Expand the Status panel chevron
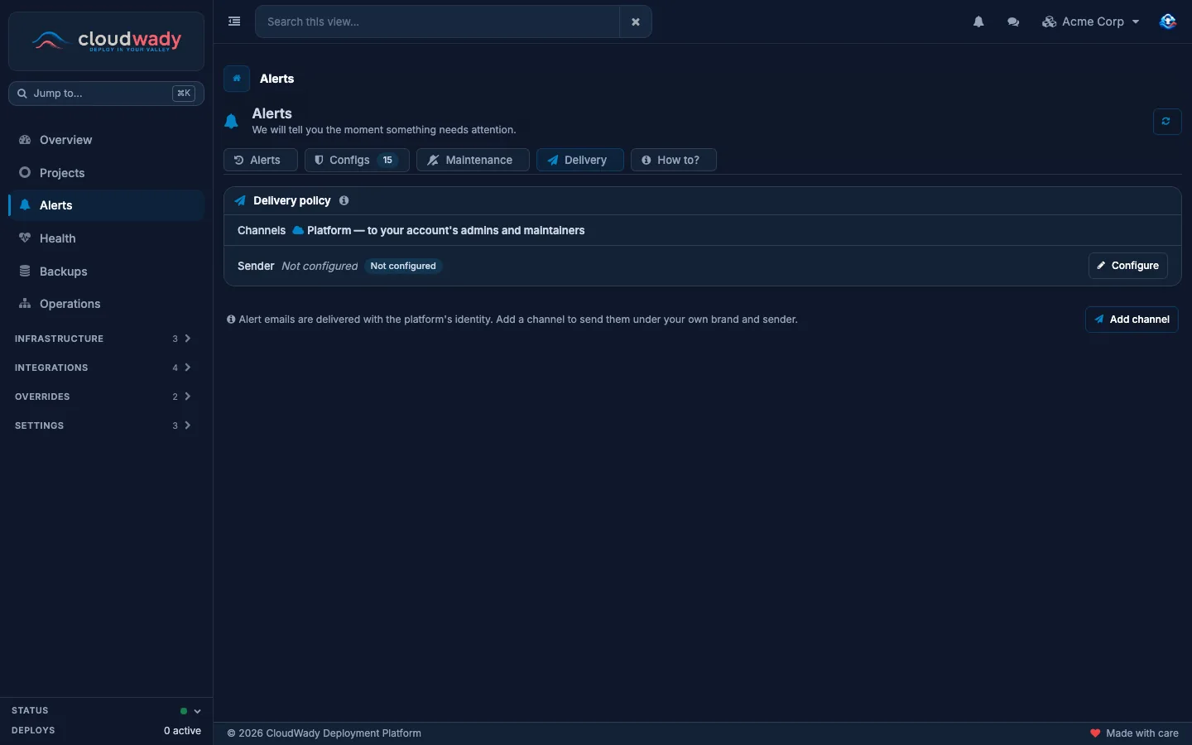 pos(197,711)
